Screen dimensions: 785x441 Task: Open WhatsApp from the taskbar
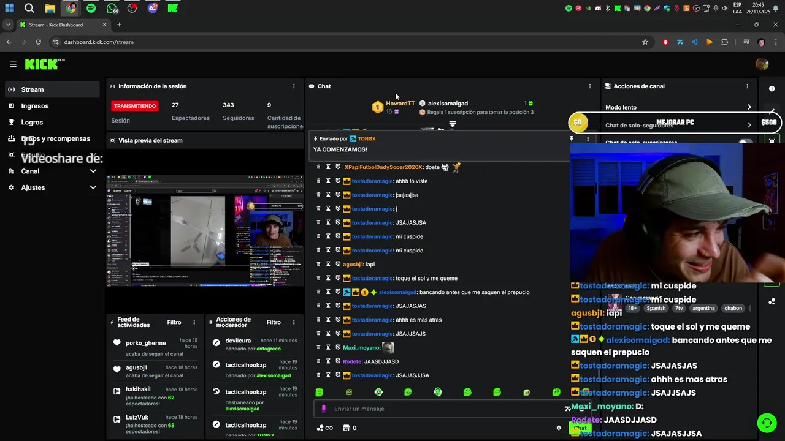click(112, 9)
